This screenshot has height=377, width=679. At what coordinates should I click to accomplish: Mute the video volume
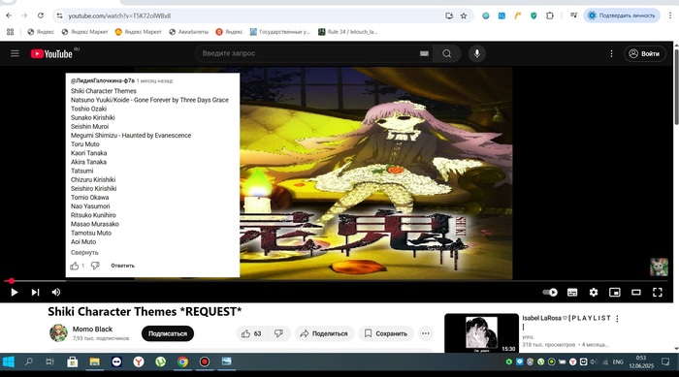pyautogui.click(x=56, y=292)
